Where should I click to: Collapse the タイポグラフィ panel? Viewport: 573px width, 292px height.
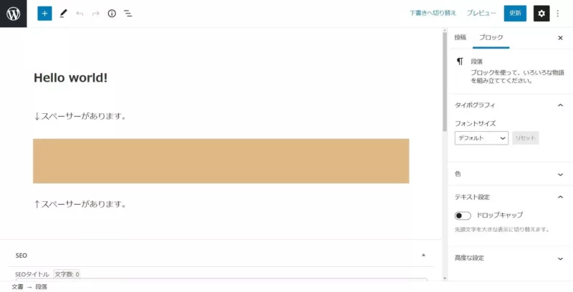click(511, 105)
